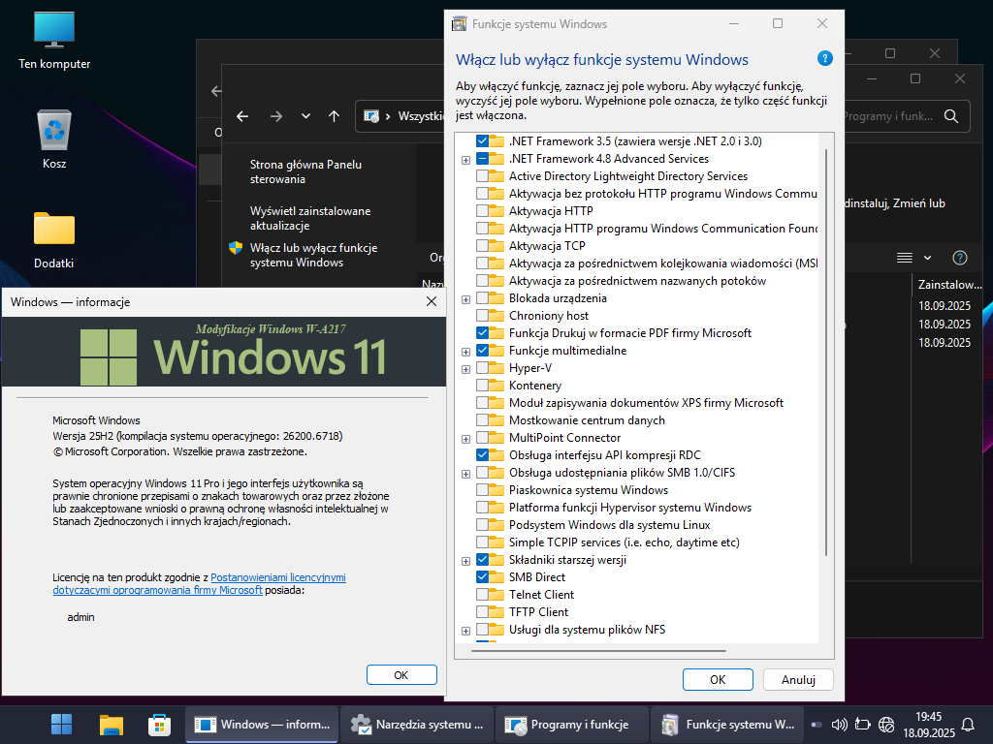Click the volume speaker tray icon
The width and height of the screenshot is (993, 744).
point(840,724)
